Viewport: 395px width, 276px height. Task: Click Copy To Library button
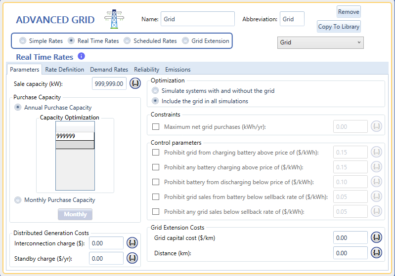coord(339,27)
